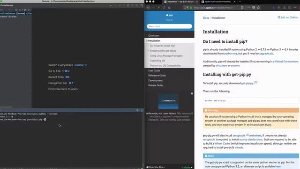Follow the virtualenv link
The height and width of the screenshot is (169, 300).
(x=222, y=66)
